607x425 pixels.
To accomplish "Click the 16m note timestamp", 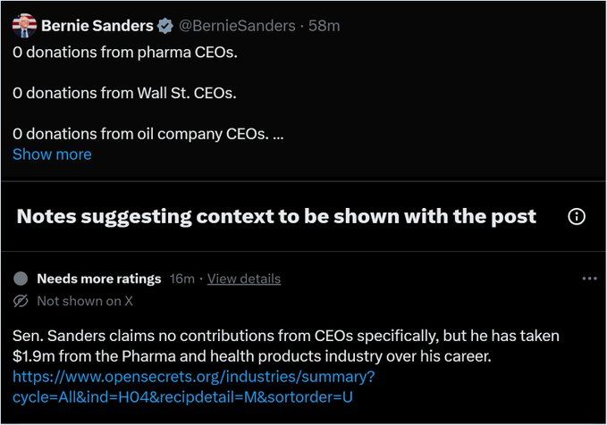I will click(182, 279).
